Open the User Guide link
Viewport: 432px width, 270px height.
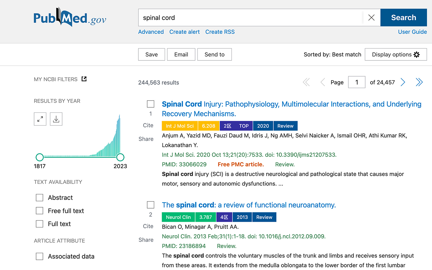(x=412, y=32)
